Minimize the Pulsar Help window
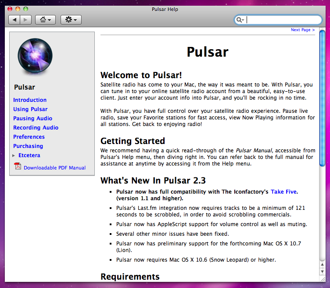330x288 pixels. (x=18, y=9)
